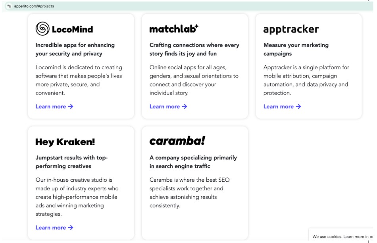Click the matchlab Crafting connections heading
This screenshot has width=377, height=243.
[194, 49]
